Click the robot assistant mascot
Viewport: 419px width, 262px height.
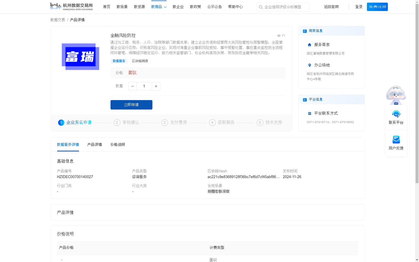coord(396,95)
